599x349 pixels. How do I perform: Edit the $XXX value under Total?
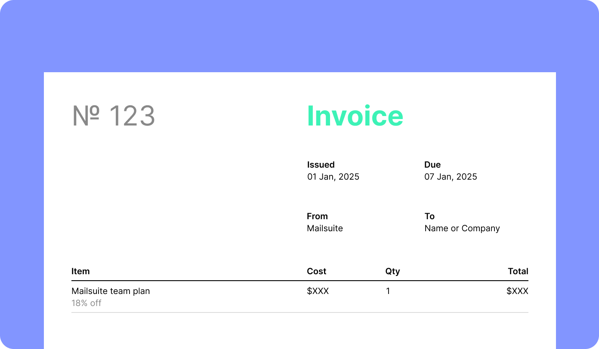click(517, 291)
